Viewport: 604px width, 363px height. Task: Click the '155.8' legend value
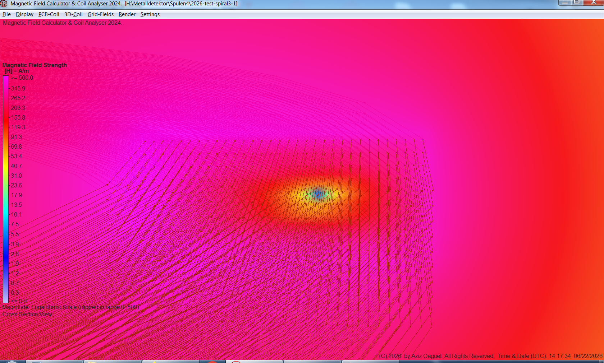[18, 117]
